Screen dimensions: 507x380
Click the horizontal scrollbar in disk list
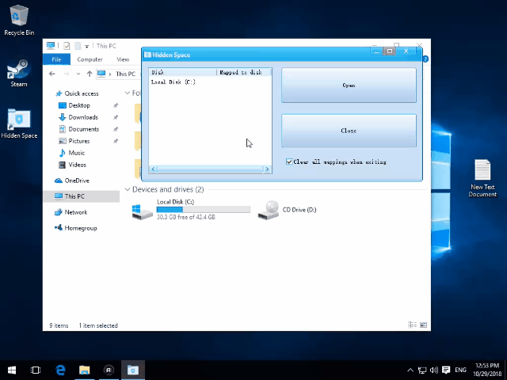click(210, 169)
